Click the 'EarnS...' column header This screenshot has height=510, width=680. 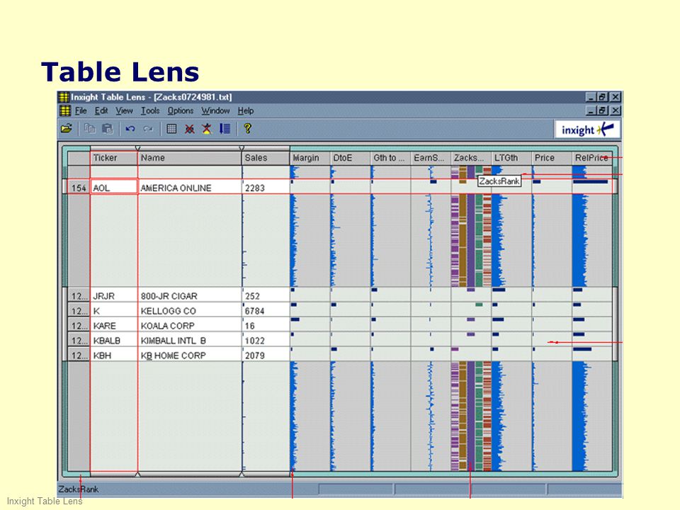tap(431, 158)
